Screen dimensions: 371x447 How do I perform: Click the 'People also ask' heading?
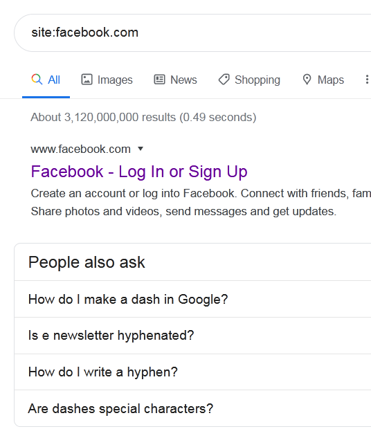(87, 262)
